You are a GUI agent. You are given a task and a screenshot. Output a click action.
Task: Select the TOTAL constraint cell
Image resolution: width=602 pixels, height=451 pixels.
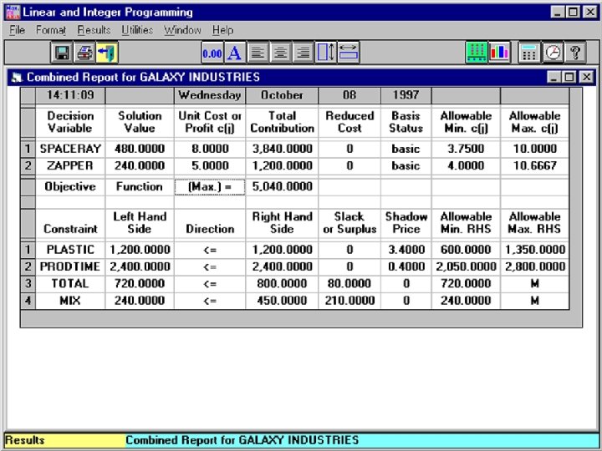point(70,283)
